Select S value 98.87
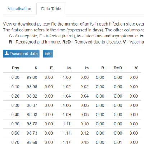This screenshot has height=144, width=144. click(x=32, y=105)
